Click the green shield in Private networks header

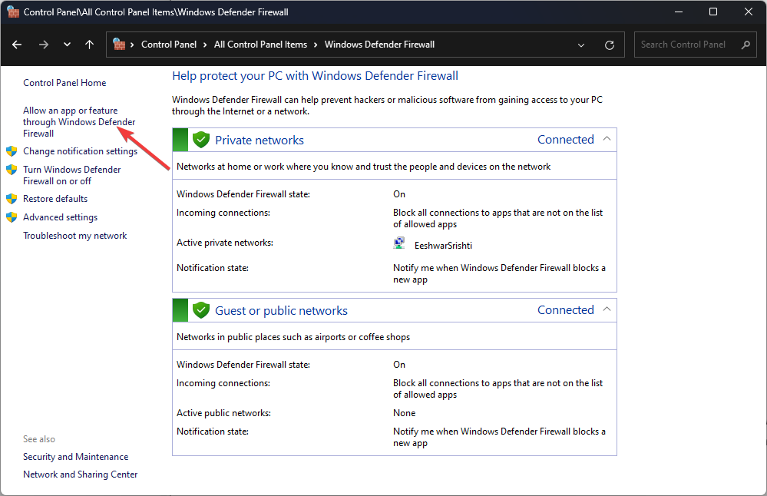(x=200, y=139)
